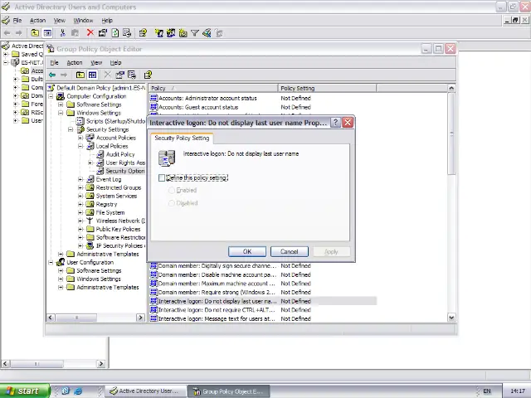
Task: Toggle Show/Hide Console Tree in Active Directory toolbar
Action: [47, 33]
